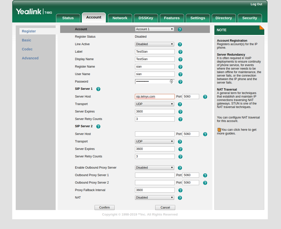281x229 pixels.
Task: Open the NAT dropdown
Action: pos(154,198)
